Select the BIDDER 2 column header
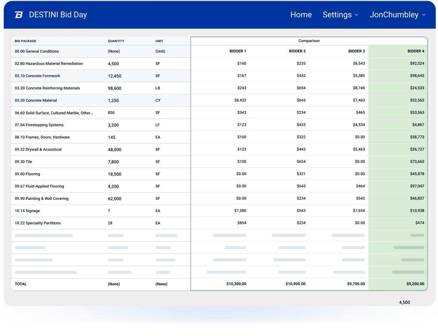The height and width of the screenshot is (336, 438). 297,51
